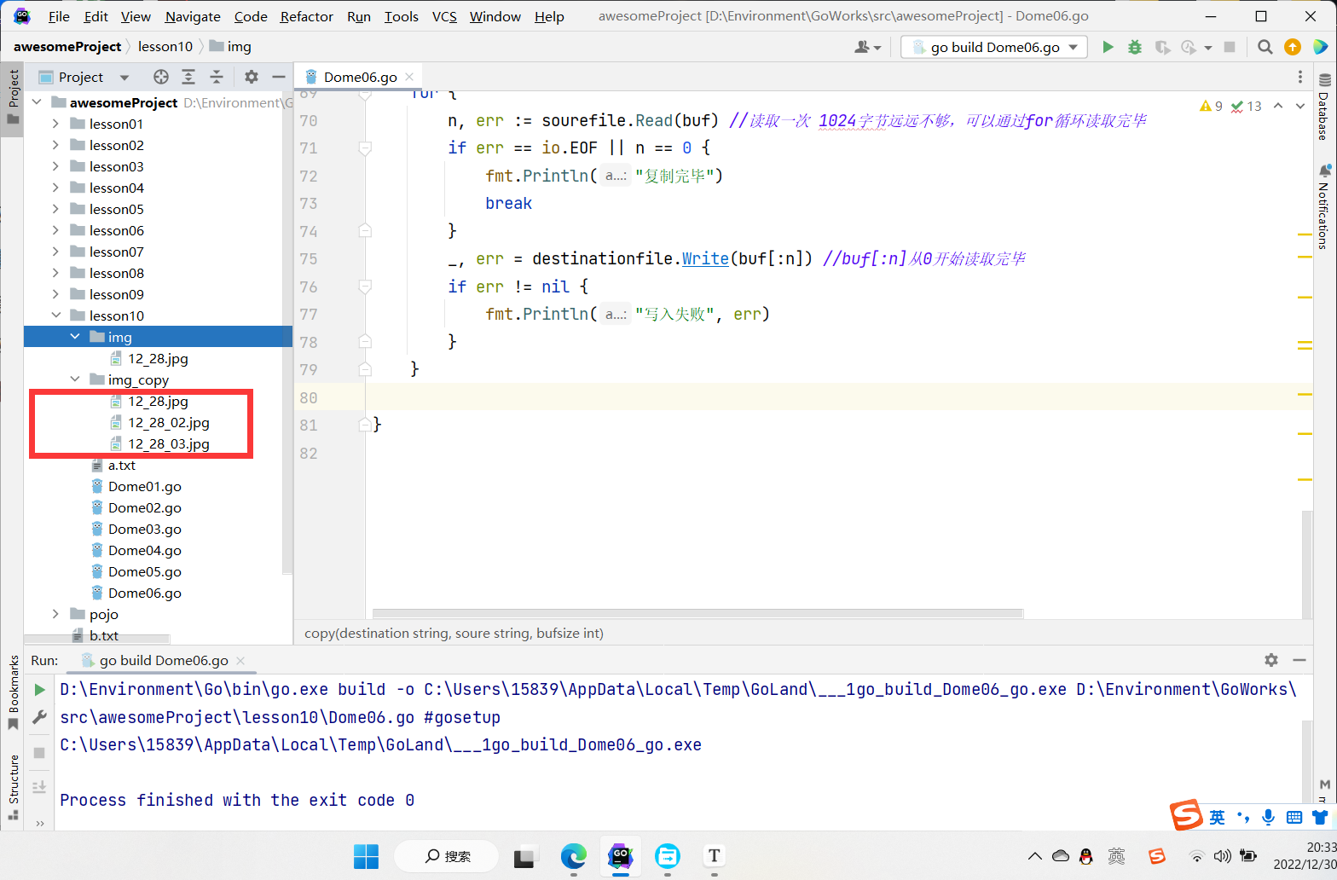Open Database tool window

click(1324, 106)
